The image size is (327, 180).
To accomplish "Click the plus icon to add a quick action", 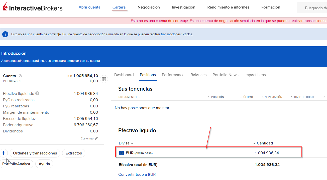I will point(4,153).
